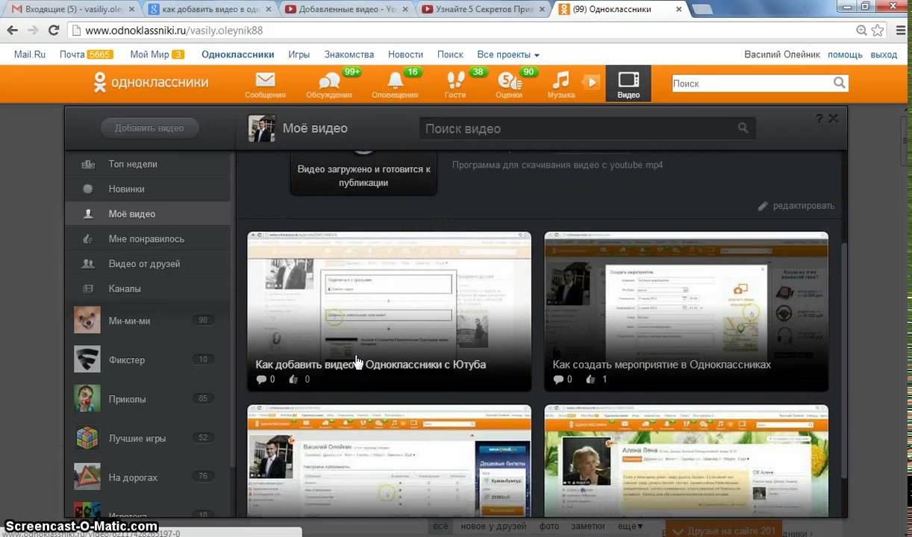
Task: Switch to the YouTube Добавленные видео tab
Action: pyautogui.click(x=346, y=10)
